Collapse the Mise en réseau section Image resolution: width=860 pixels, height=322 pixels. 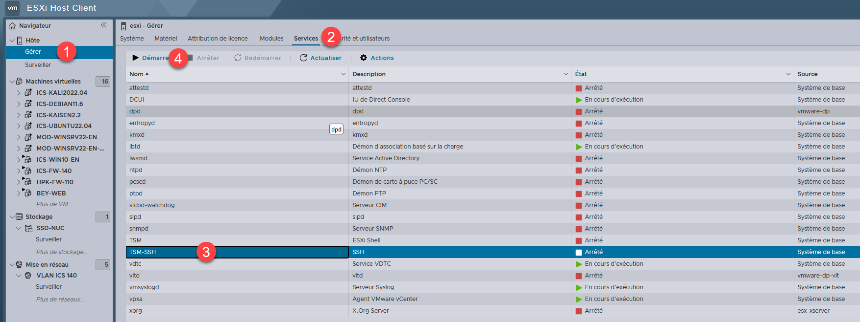point(12,264)
